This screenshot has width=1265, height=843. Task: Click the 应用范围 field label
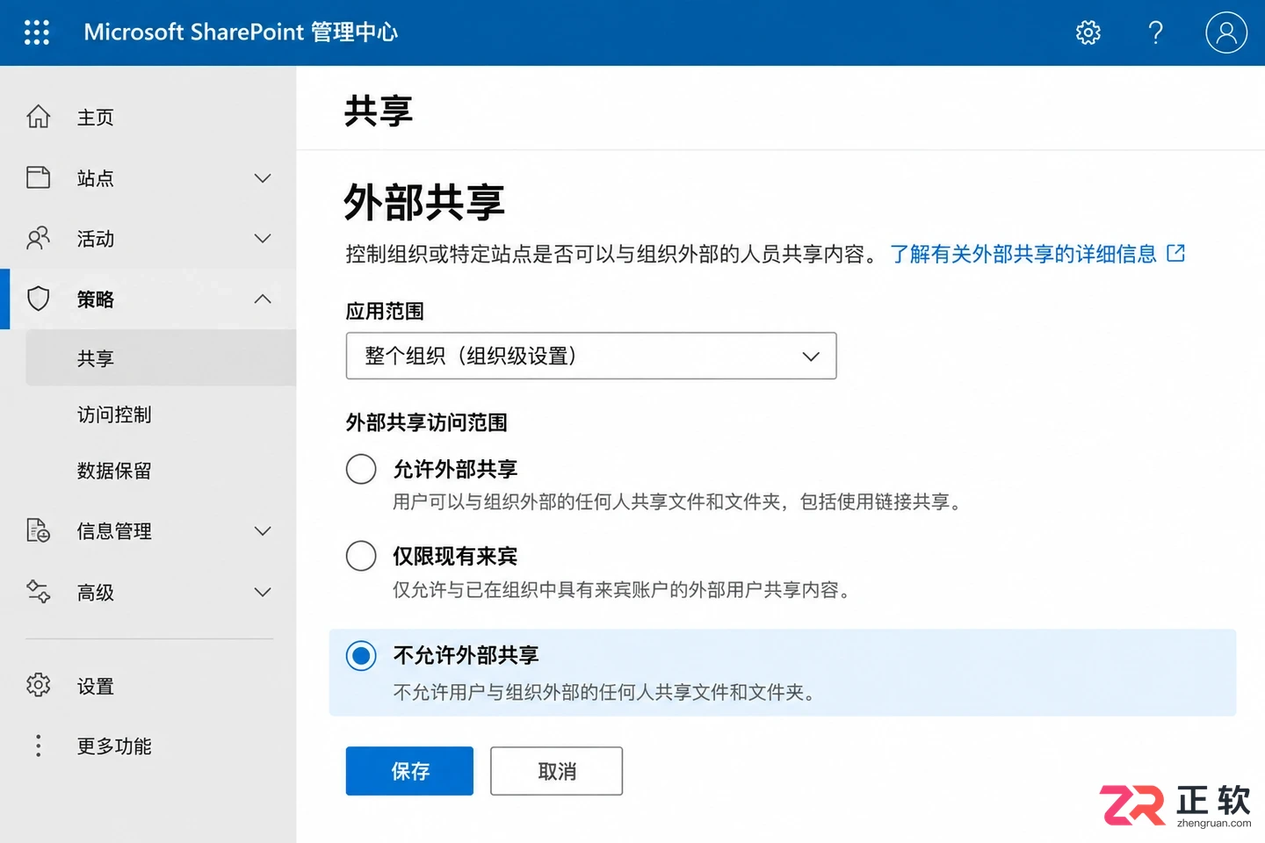pos(385,311)
